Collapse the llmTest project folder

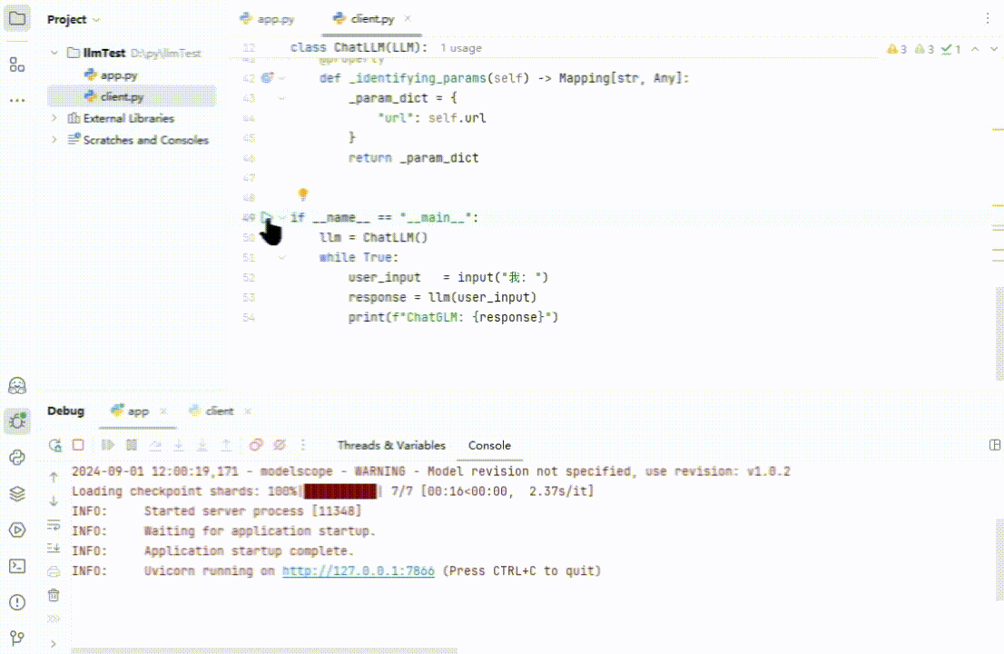(54, 53)
